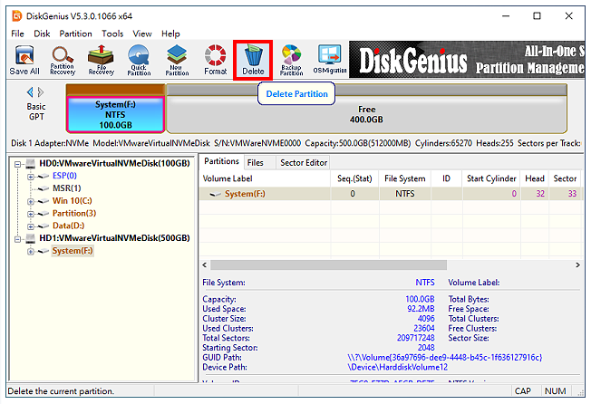Click the Sector column header
Screen dimensions: 591x404
click(565, 178)
